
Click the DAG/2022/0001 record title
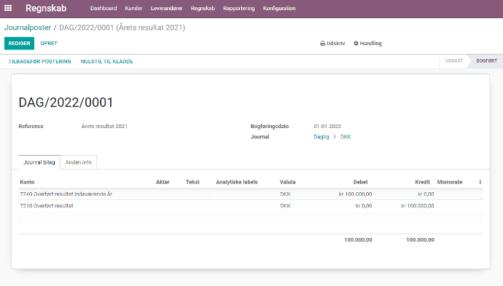66,103
